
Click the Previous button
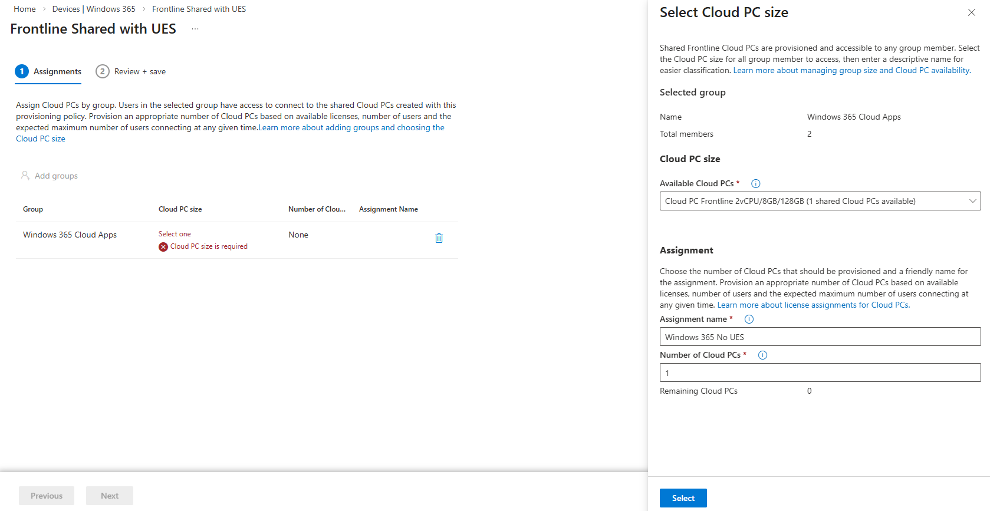47,496
